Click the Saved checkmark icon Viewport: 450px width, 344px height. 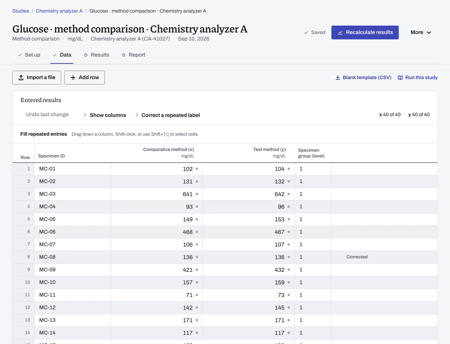coord(306,33)
